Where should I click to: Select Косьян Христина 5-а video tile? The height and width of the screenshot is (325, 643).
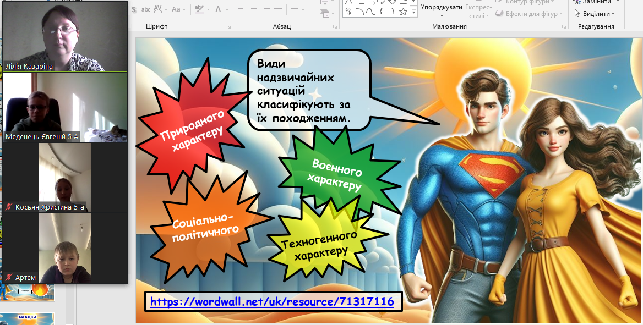click(x=65, y=178)
